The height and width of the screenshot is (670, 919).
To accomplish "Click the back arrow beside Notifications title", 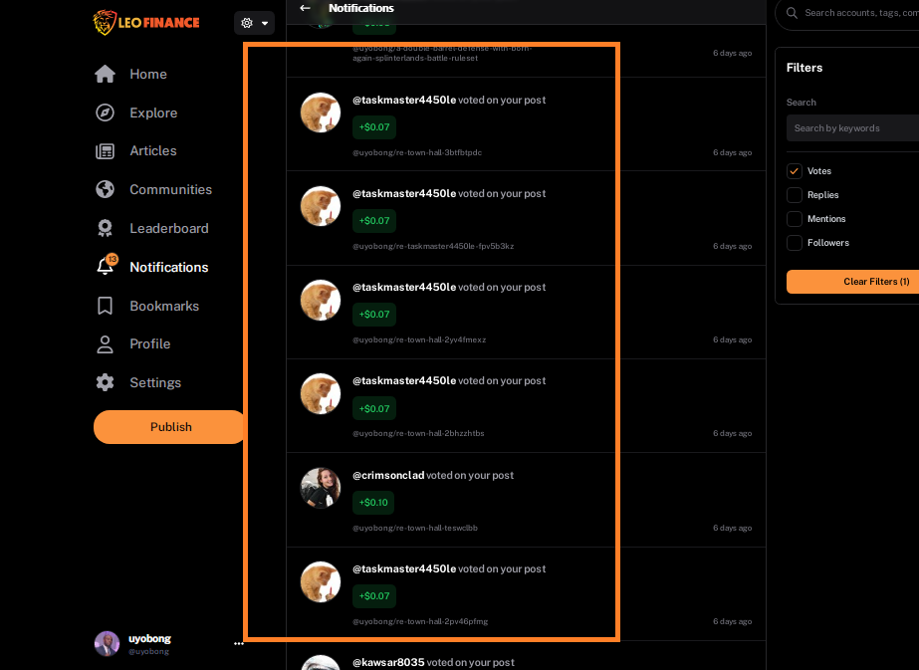I will point(305,8).
